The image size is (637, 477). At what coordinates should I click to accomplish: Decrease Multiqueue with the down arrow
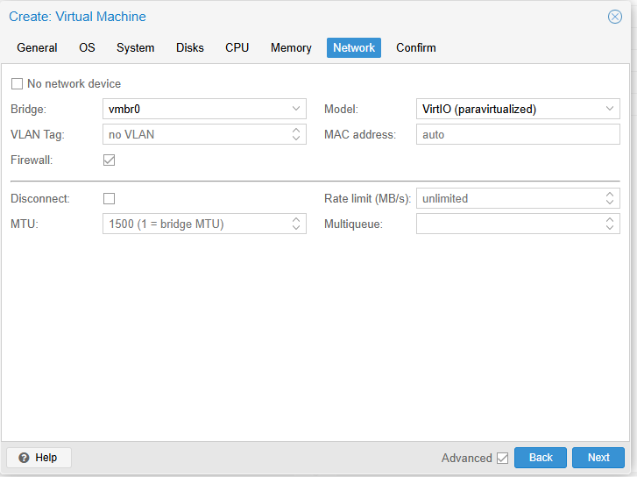(609, 228)
